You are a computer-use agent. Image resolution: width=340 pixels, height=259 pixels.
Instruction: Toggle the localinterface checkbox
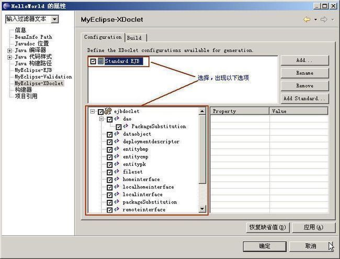(x=109, y=195)
